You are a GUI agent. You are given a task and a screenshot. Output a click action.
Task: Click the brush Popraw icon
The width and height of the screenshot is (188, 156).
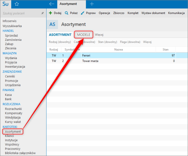click(x=82, y=13)
